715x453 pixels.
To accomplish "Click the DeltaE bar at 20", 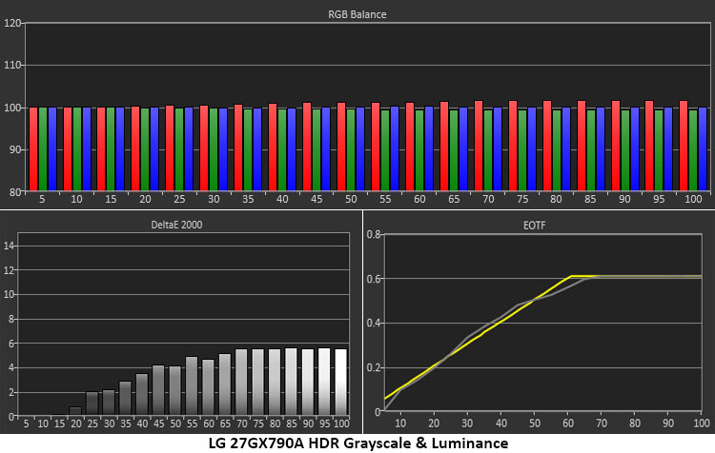I will 75,411.
